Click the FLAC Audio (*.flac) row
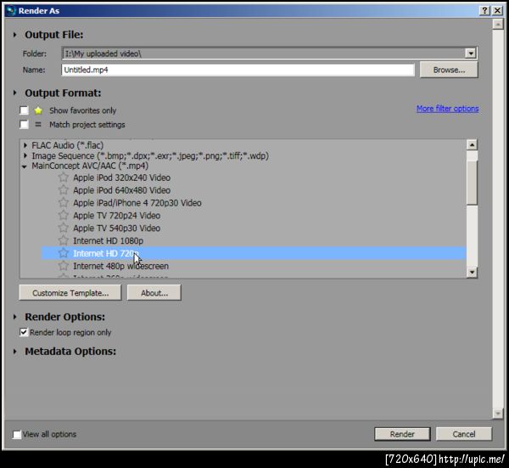509x468 pixels. tap(68, 145)
